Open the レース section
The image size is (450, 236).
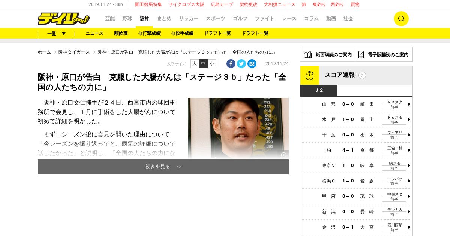pos(289,18)
